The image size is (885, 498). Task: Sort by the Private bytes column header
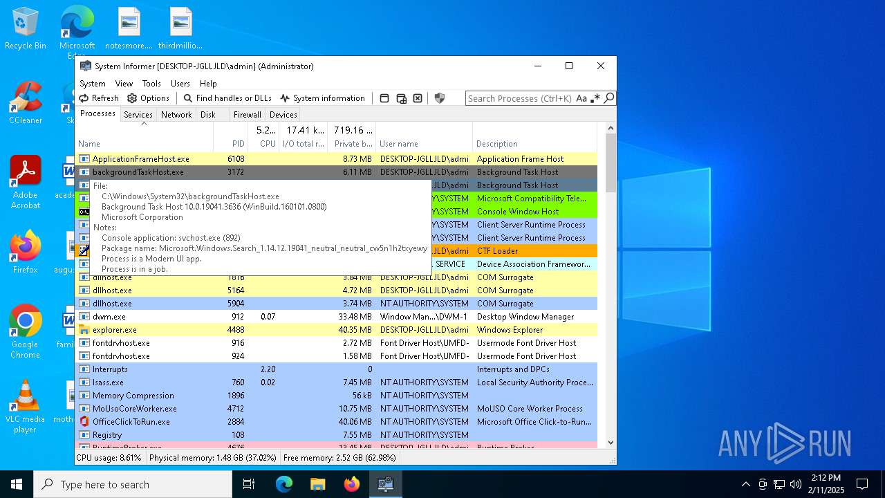(351, 137)
